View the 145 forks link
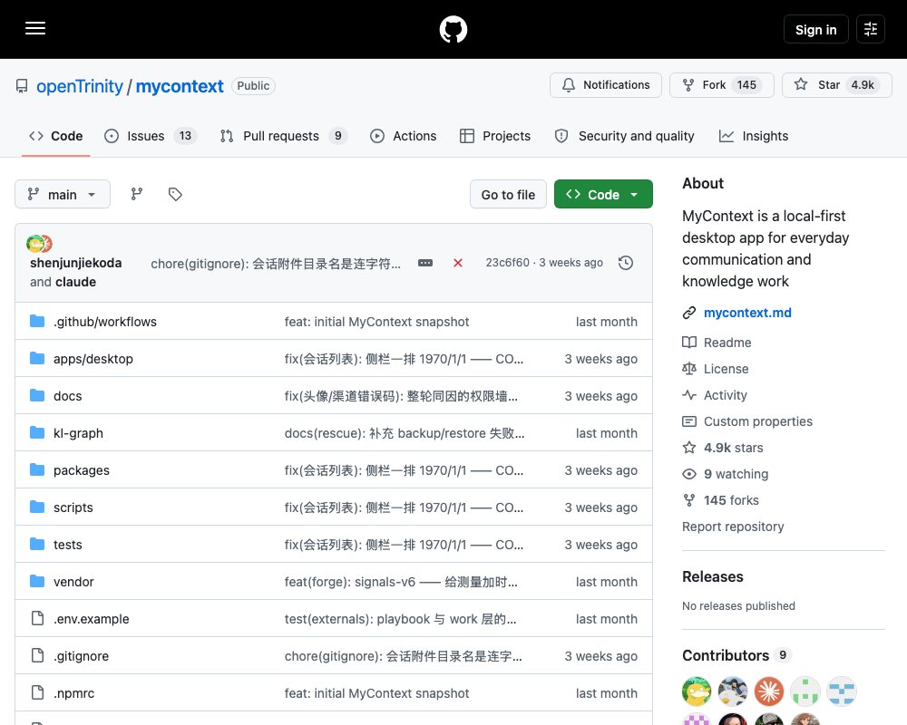This screenshot has width=907, height=725. [731, 500]
